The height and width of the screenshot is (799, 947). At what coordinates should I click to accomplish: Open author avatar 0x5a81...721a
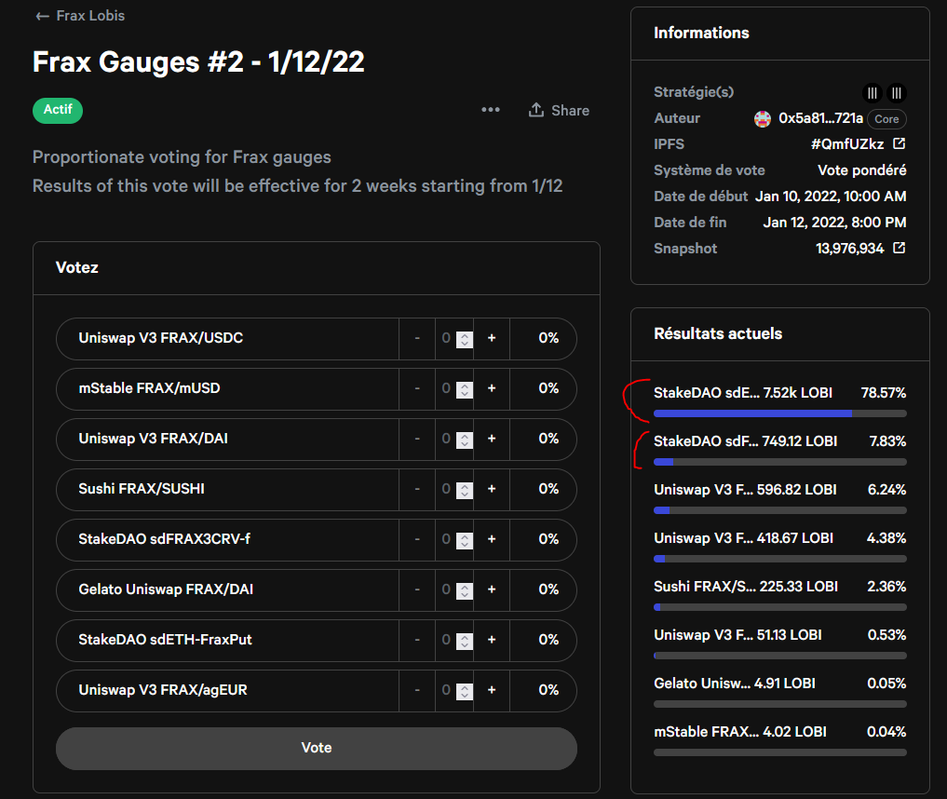(x=763, y=119)
